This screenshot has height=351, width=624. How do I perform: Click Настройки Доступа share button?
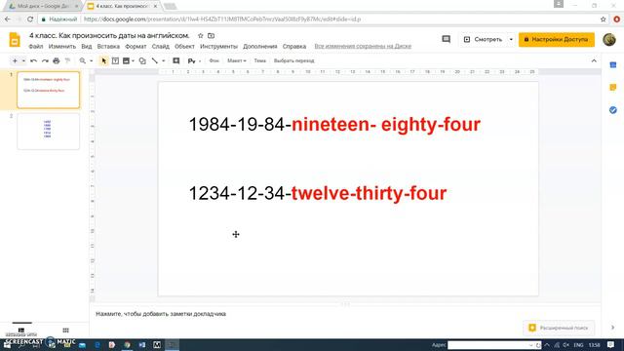pyautogui.click(x=557, y=39)
